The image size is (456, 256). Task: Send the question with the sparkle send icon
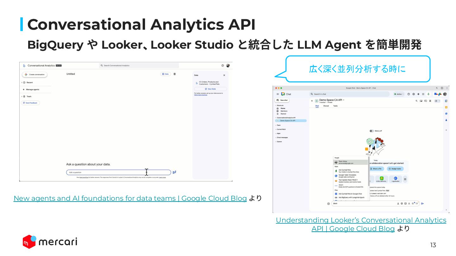pos(174,172)
